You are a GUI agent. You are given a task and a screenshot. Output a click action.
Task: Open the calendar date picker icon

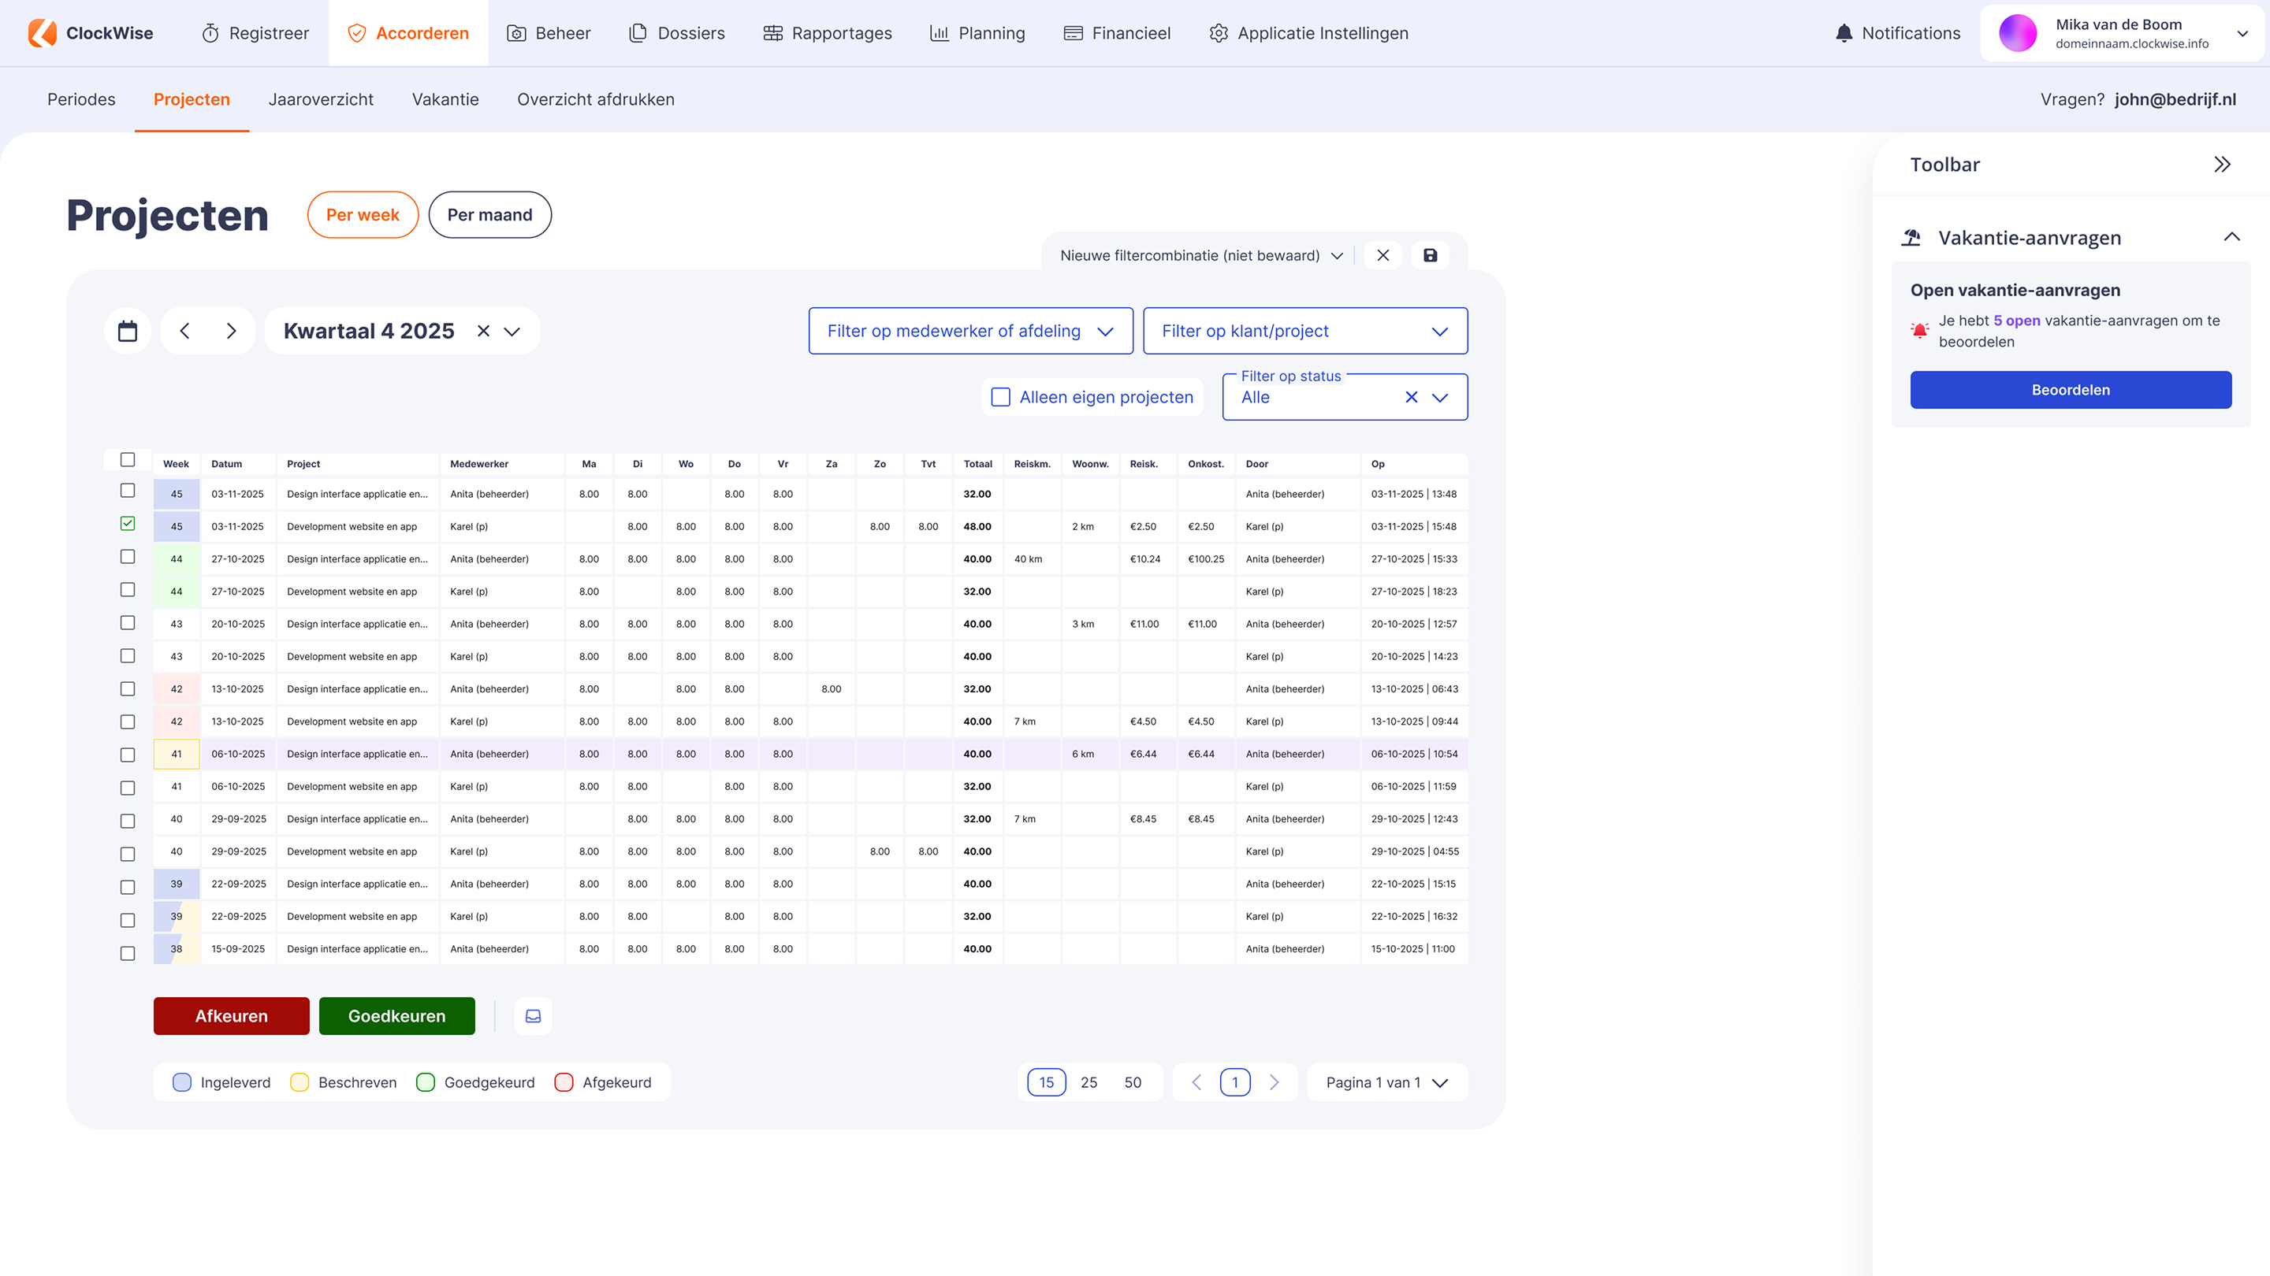(x=128, y=331)
